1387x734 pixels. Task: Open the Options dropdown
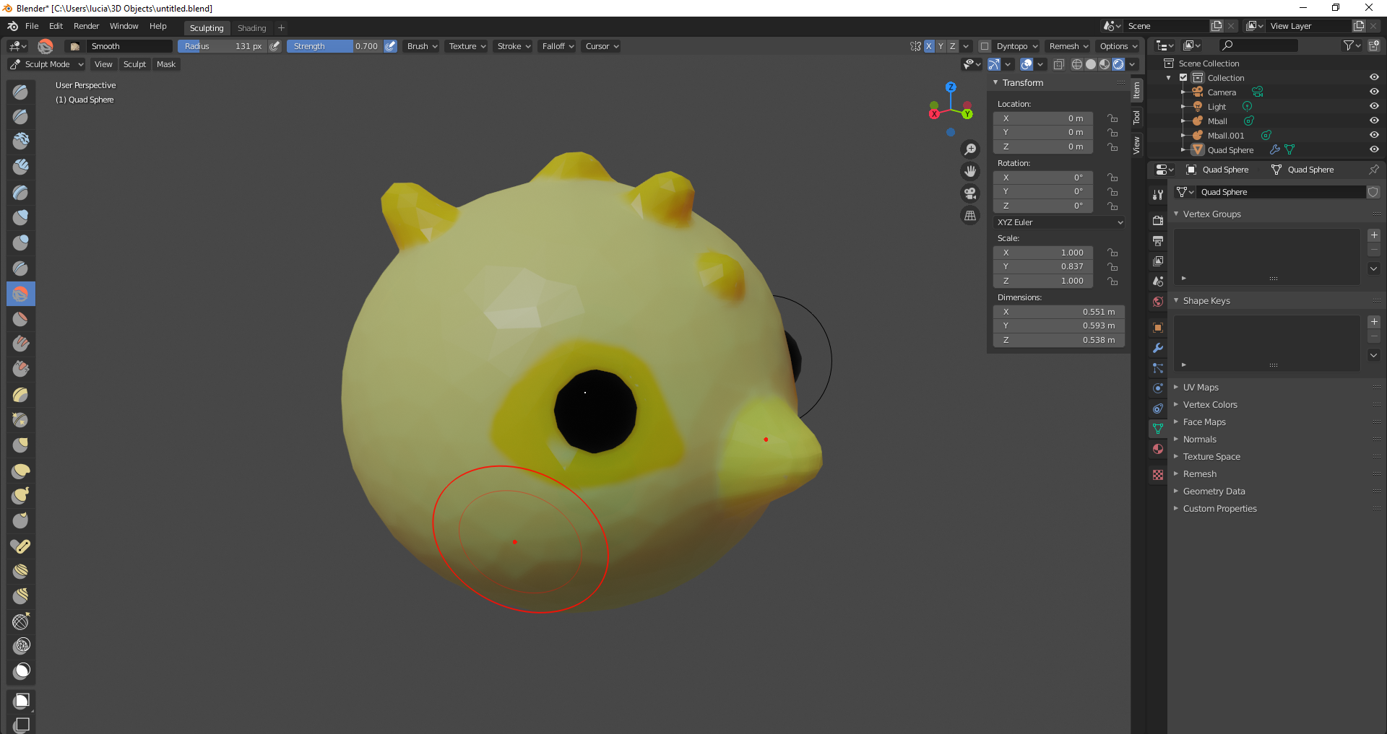coord(1118,46)
